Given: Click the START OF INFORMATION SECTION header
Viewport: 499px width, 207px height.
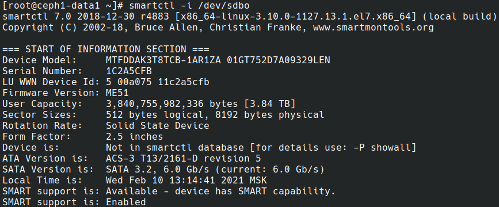Looking at the screenshot, I should click(x=106, y=49).
